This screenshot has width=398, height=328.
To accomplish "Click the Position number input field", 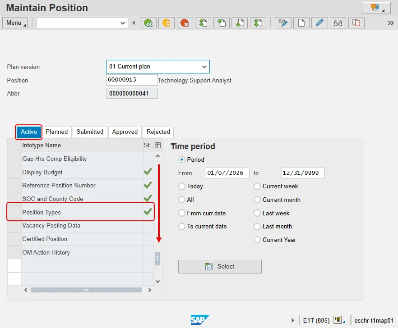I will [132, 80].
